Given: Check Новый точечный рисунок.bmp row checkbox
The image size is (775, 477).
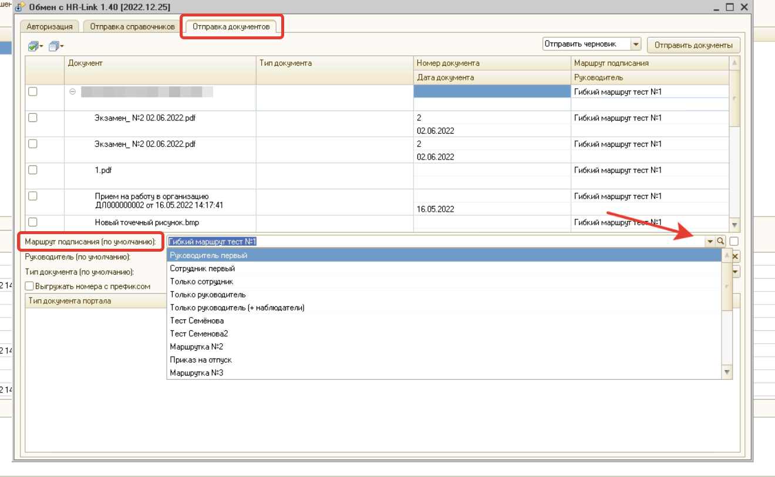Looking at the screenshot, I should click(x=33, y=222).
